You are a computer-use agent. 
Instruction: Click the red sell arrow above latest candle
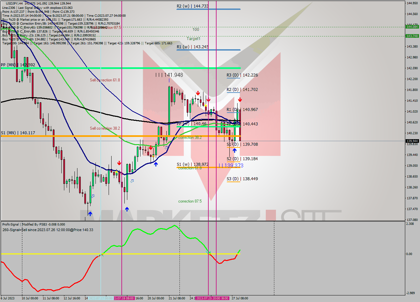(240, 99)
